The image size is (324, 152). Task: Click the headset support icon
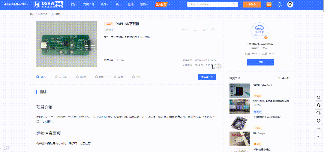319,105
